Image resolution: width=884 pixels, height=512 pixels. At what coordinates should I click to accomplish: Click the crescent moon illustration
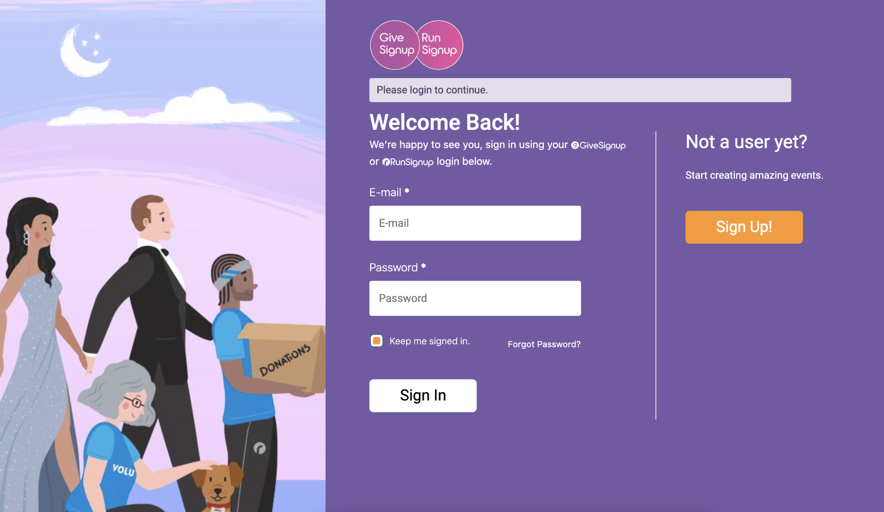(85, 51)
